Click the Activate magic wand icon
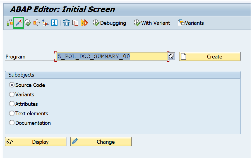This screenshot has height=161, width=252. tap(18, 23)
